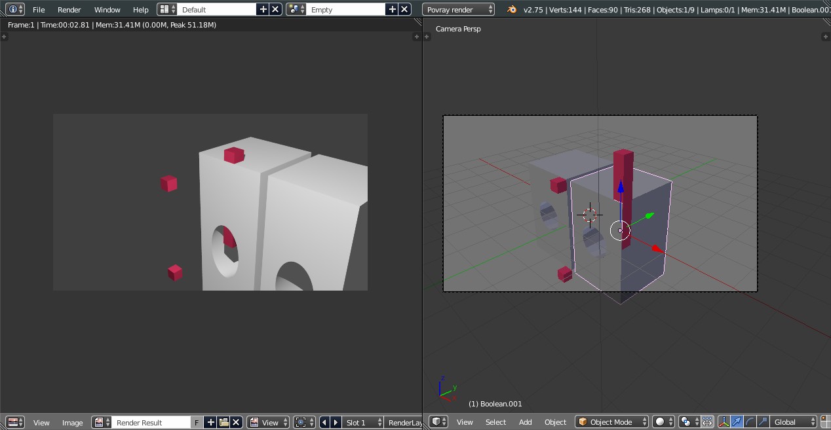Image resolution: width=831 pixels, height=430 pixels.
Task: Switch to the next render slot arrow
Action: [x=336, y=422]
